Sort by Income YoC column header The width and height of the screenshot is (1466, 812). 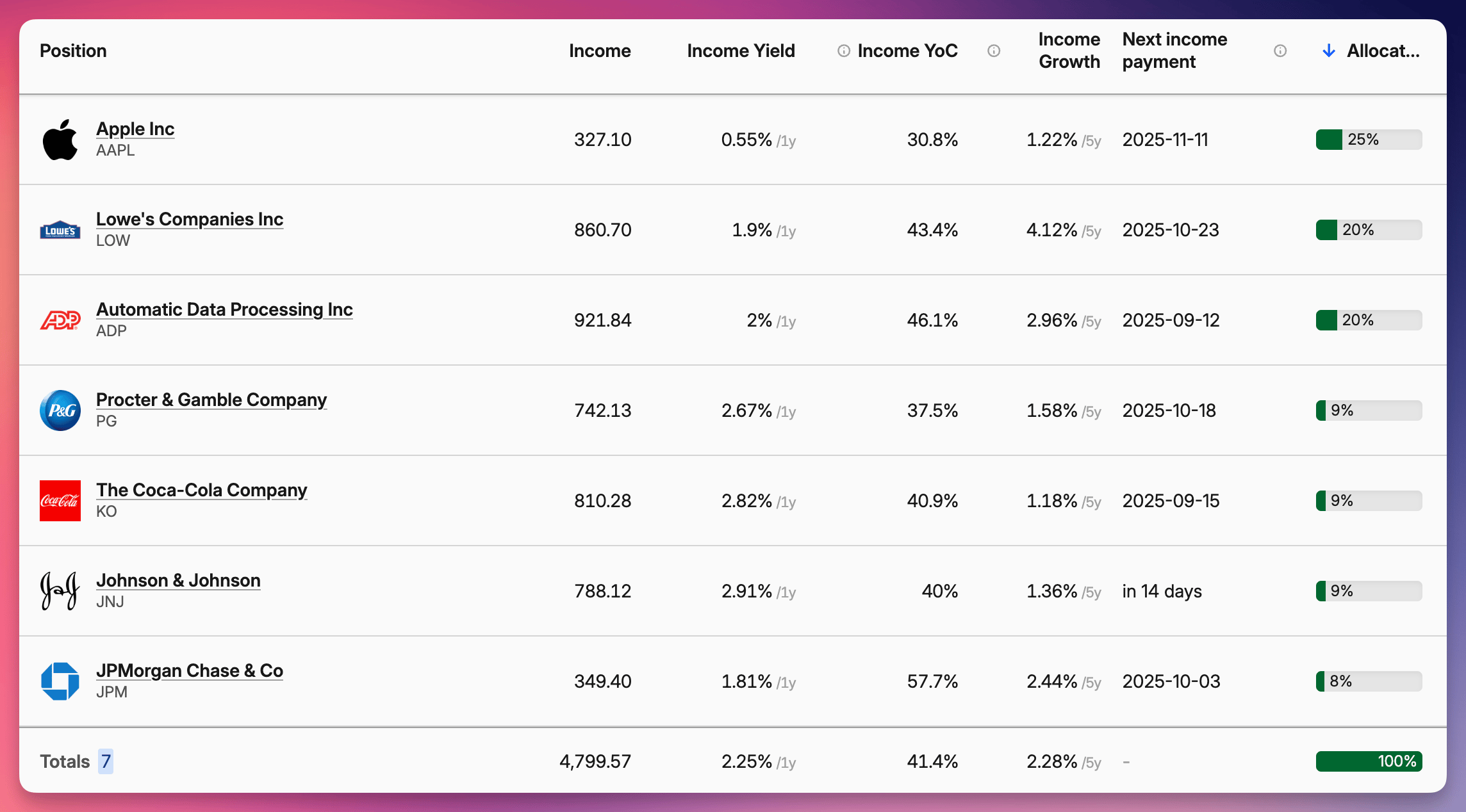click(x=907, y=51)
